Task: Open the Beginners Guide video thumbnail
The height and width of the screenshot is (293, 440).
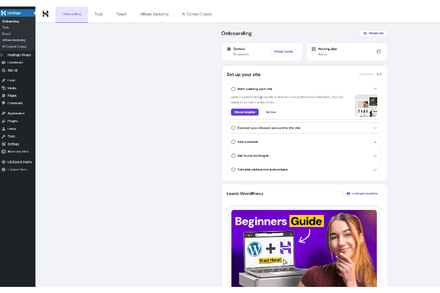Action: (304, 248)
